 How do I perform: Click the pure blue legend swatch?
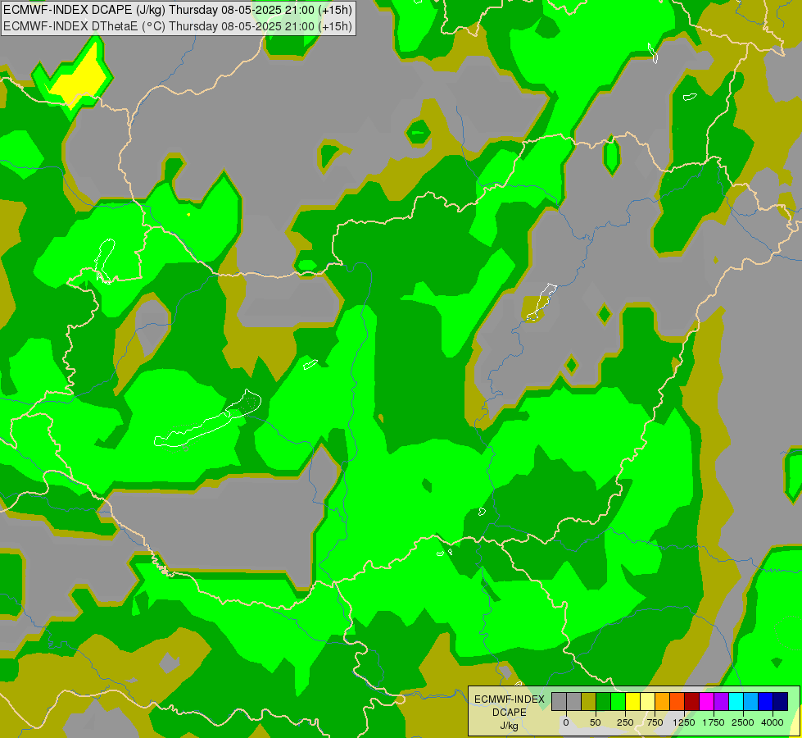tap(765, 701)
